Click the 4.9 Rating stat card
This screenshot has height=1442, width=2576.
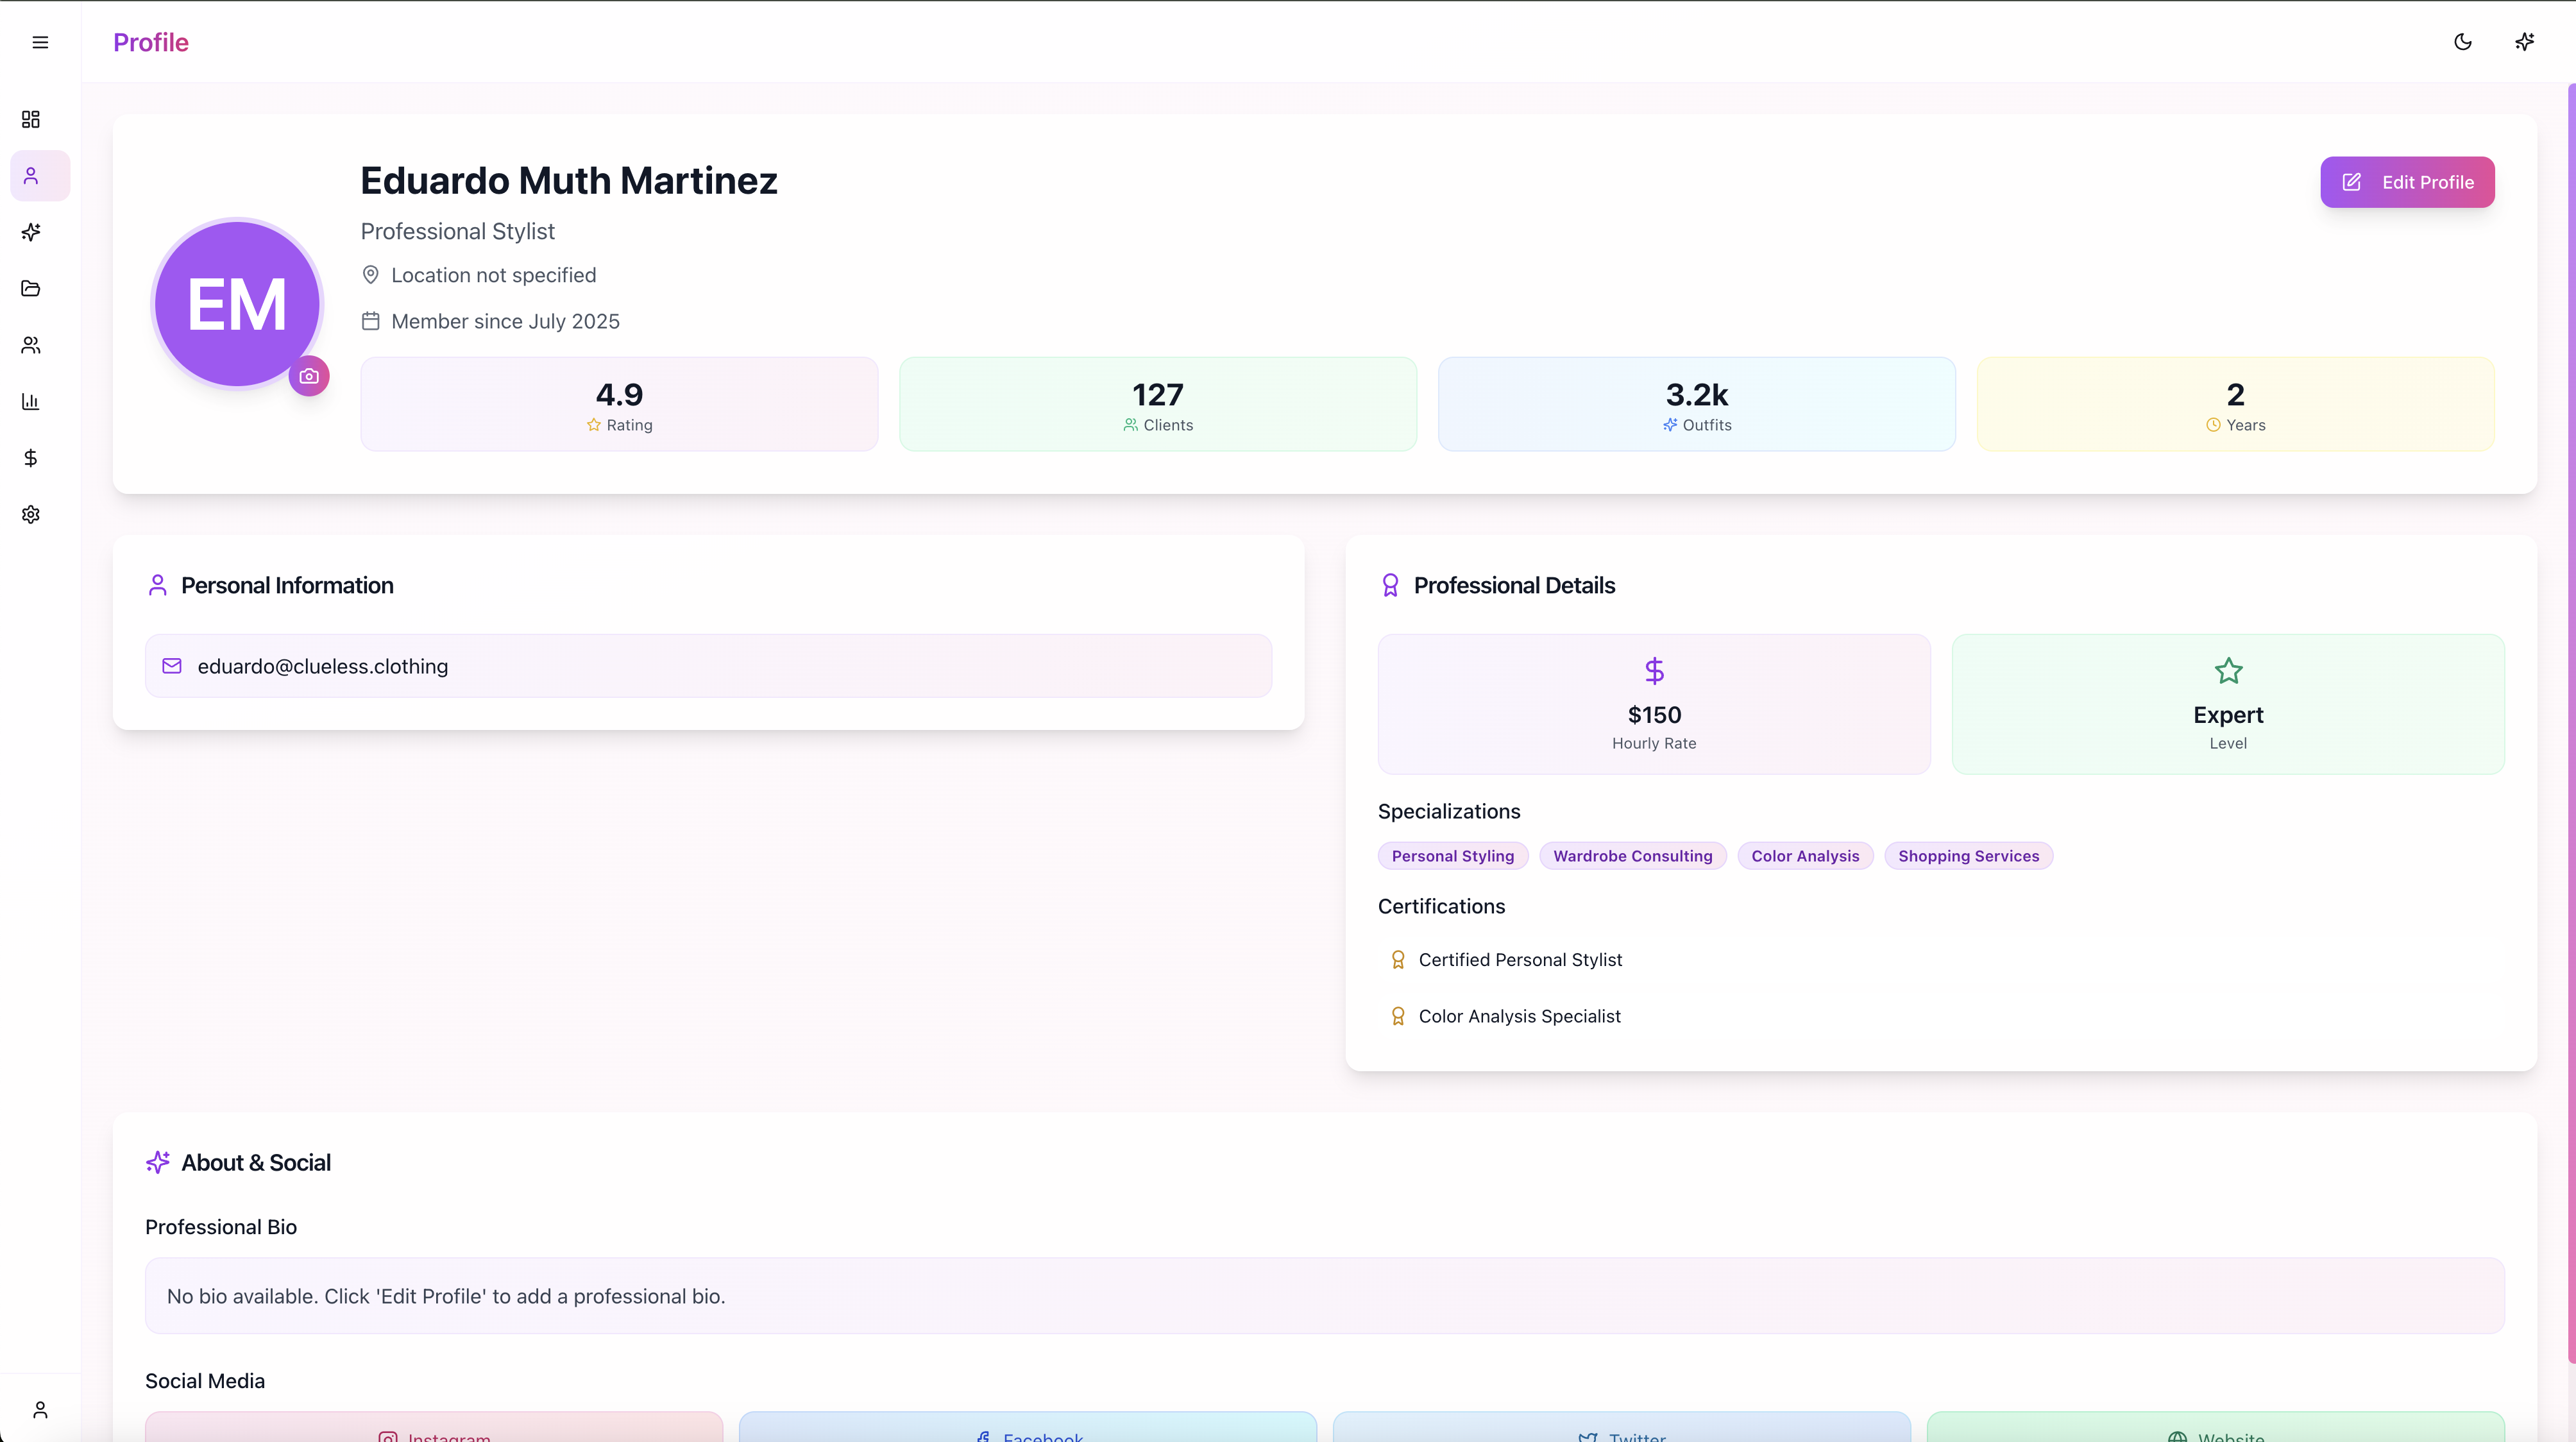coord(619,404)
